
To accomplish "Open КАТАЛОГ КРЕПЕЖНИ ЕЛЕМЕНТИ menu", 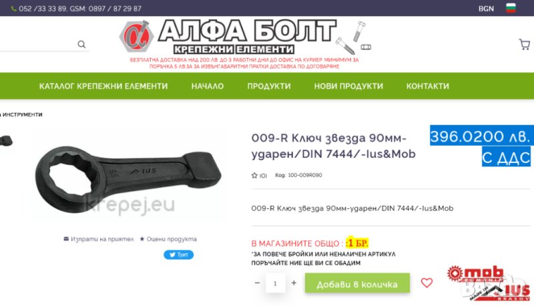I will [x=103, y=86].
